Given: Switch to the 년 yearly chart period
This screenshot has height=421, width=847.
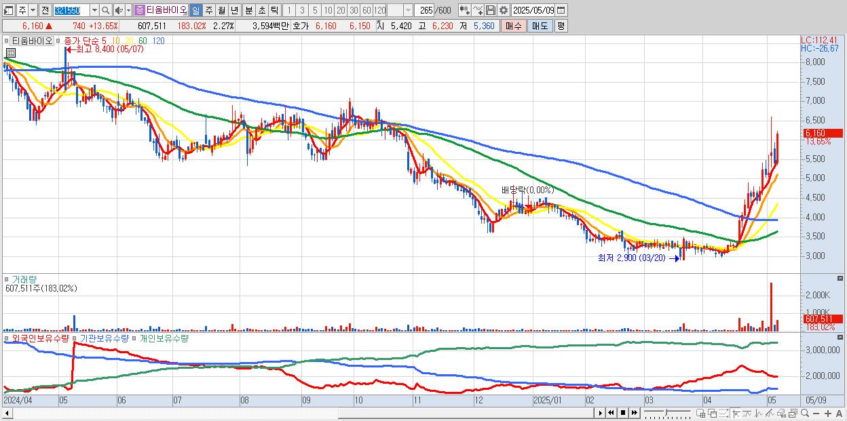Looking at the screenshot, I should (x=234, y=10).
